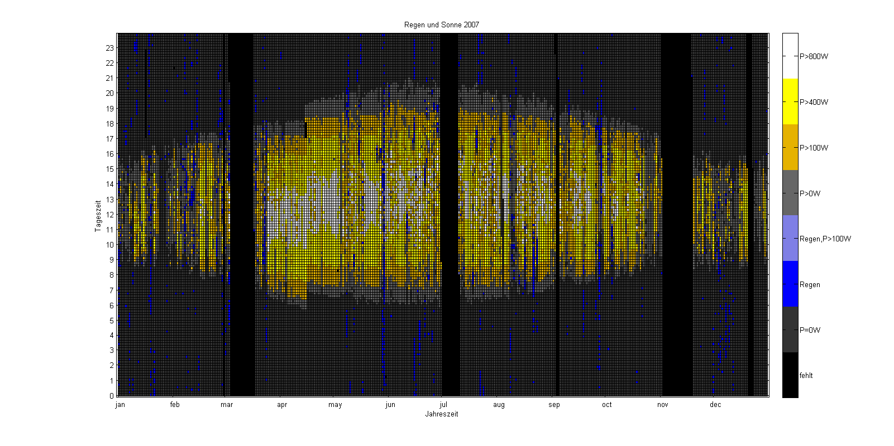Click the Jahreszeit x-axis label
The width and height of the screenshot is (894, 446).
(441, 414)
